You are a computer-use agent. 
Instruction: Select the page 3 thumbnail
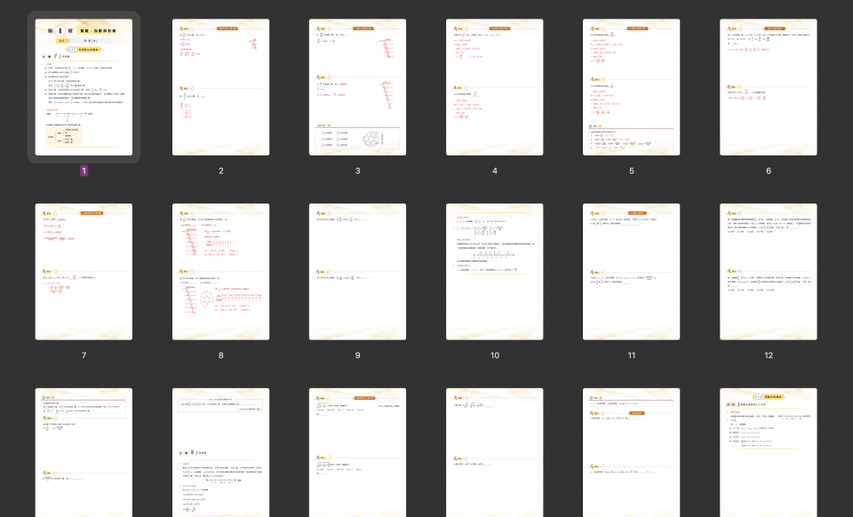(x=357, y=87)
